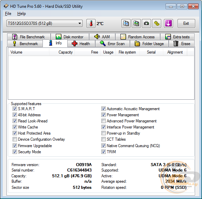Screen dimensions: 202x199
Task: Select the Info tab
Action: [55, 43]
